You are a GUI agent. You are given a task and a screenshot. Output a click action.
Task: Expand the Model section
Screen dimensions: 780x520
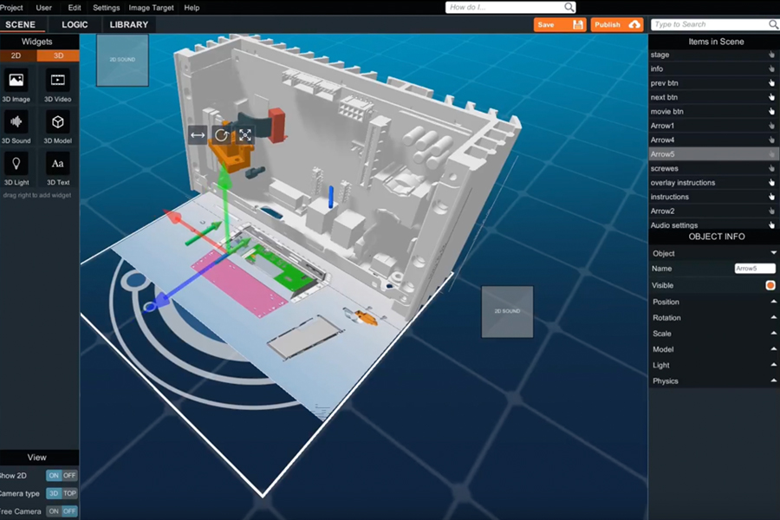click(774, 349)
